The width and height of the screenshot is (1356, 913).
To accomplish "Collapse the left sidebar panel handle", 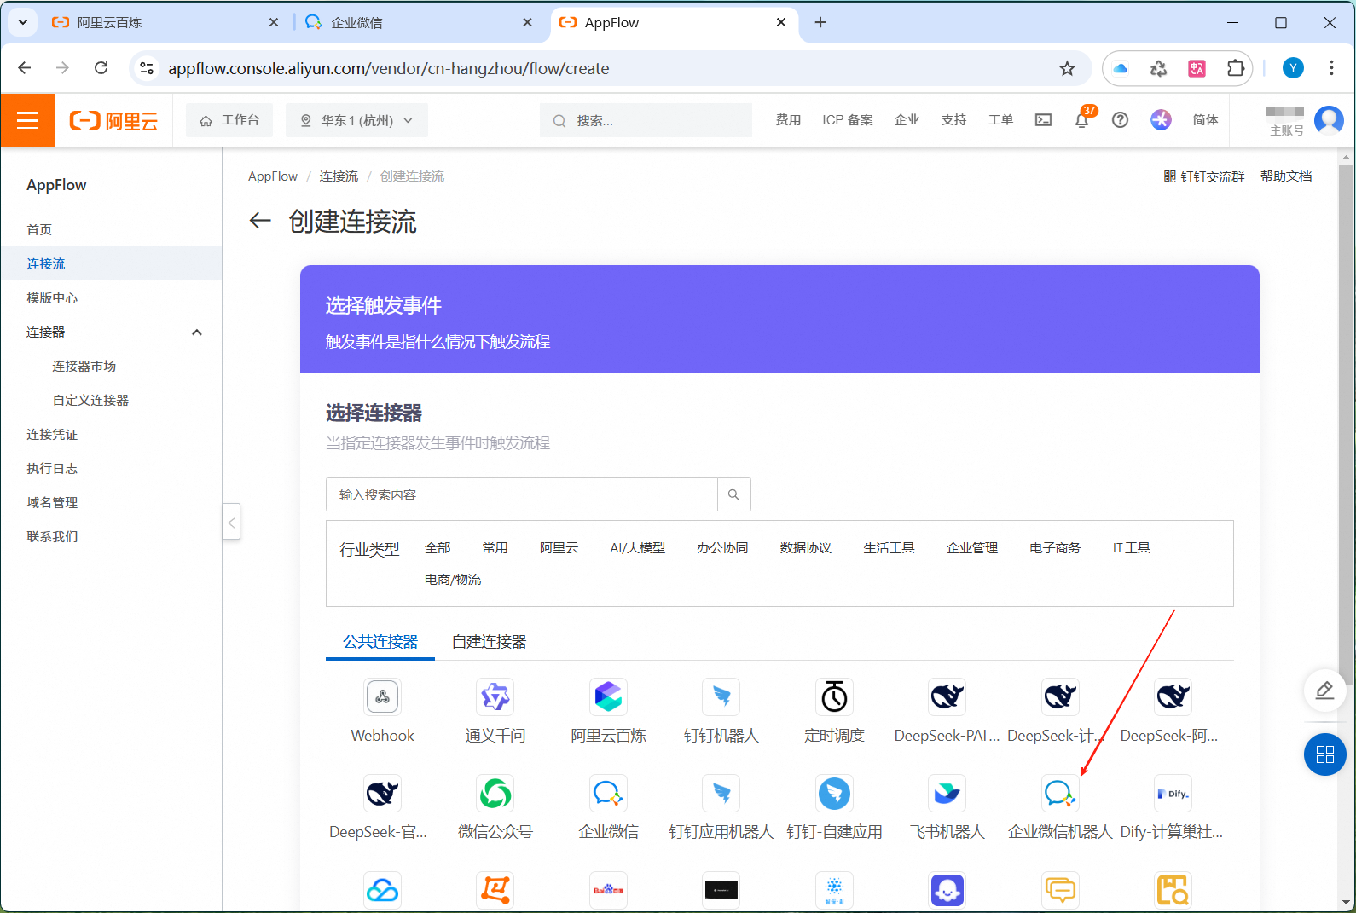I will (x=231, y=522).
